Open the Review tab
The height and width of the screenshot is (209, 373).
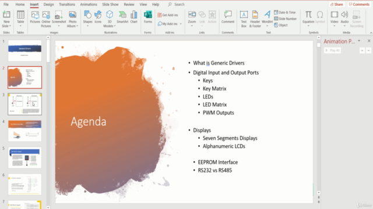(129, 4)
